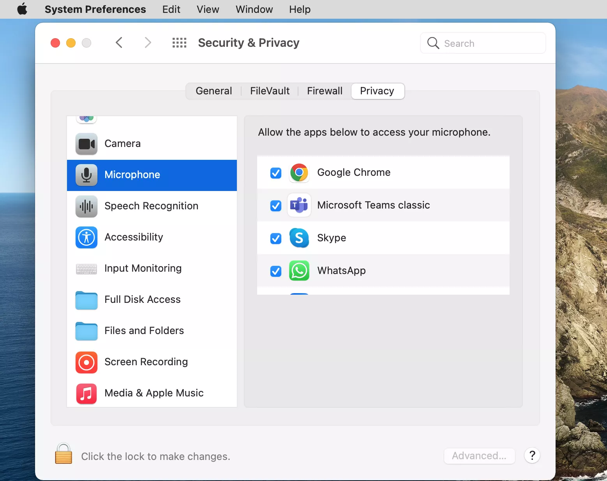Switch to the General tab
The height and width of the screenshot is (481, 607).
coord(214,91)
